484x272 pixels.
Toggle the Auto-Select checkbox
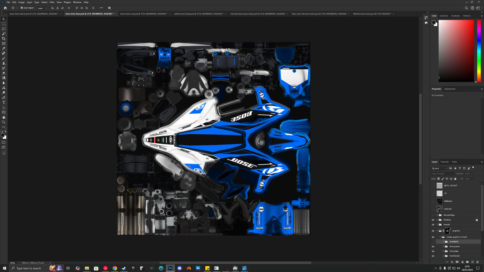click(x=22, y=8)
